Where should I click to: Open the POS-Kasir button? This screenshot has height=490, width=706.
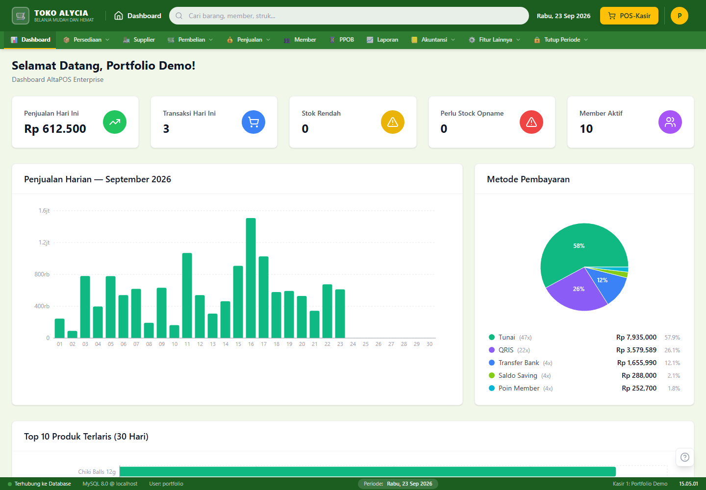(629, 16)
